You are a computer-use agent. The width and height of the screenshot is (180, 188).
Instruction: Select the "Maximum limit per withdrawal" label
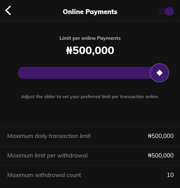[x=47, y=155]
